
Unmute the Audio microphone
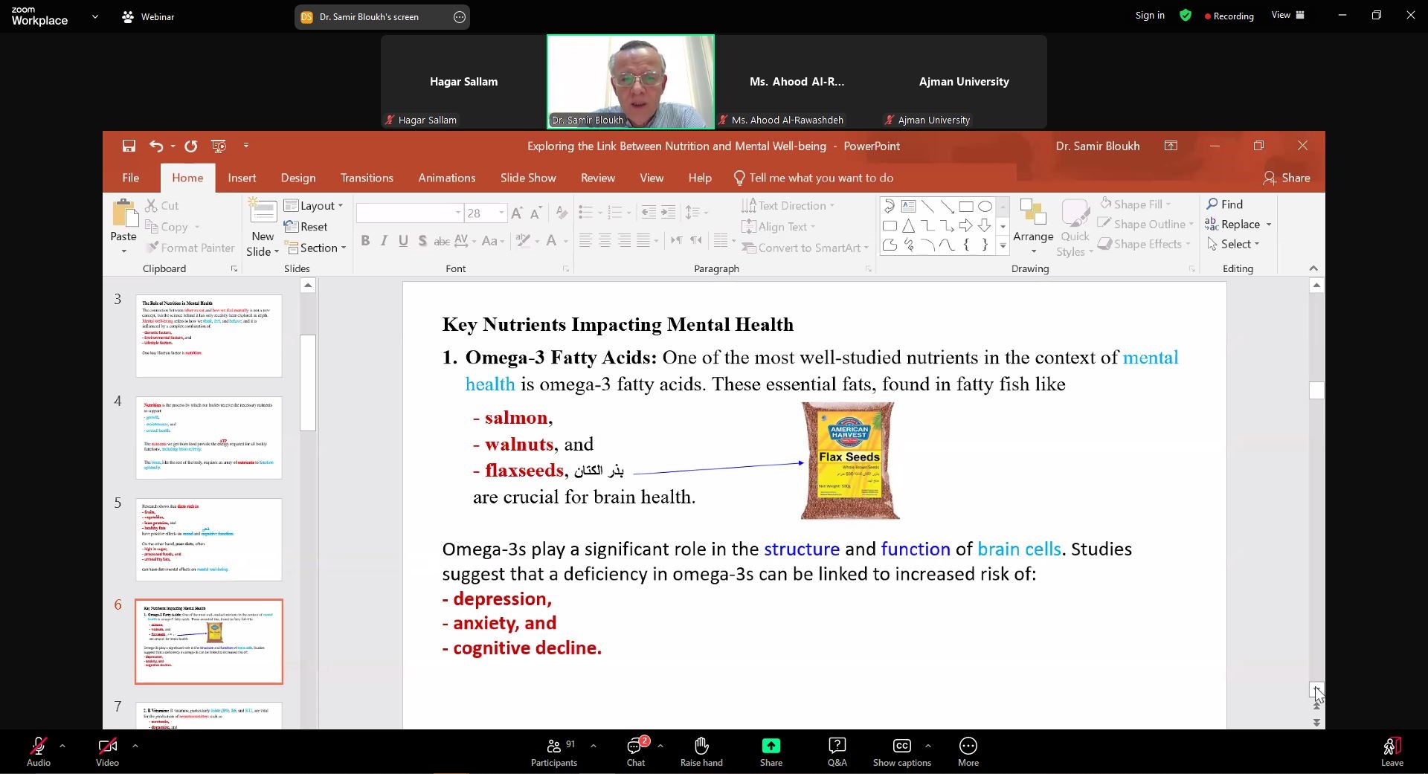[39, 751]
